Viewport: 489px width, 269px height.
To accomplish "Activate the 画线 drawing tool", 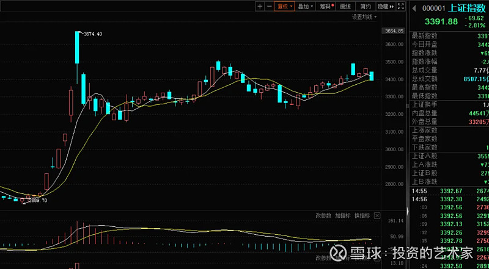I will coord(345,6).
